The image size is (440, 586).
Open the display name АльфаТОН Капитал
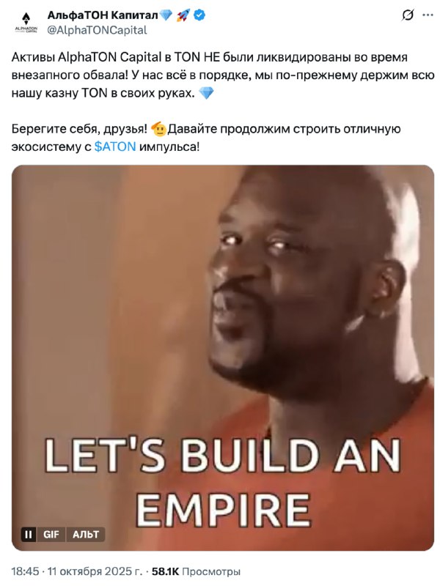click(x=103, y=15)
